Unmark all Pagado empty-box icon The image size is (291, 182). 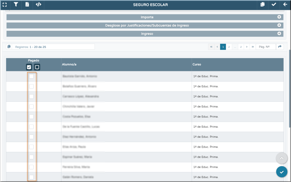(37, 67)
